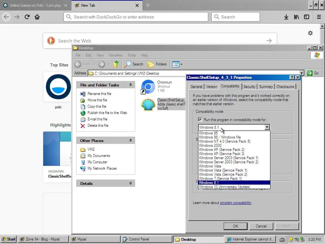Reload the browser page
Image resolution: width=325 pixels, height=244 pixels.
(27, 17)
